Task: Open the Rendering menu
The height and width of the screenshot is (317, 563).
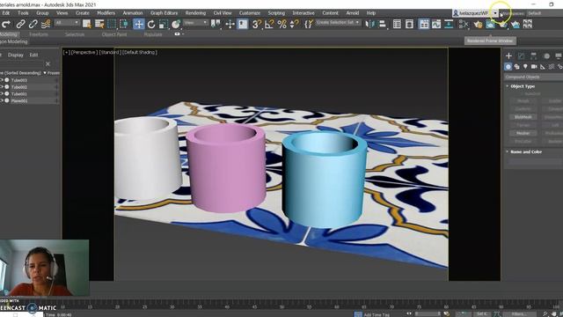Action: (x=195, y=13)
